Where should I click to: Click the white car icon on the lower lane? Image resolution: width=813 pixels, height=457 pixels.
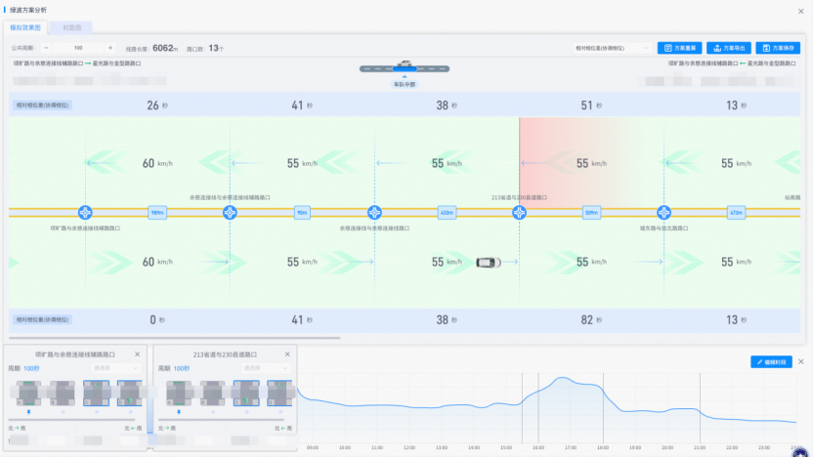tap(489, 262)
